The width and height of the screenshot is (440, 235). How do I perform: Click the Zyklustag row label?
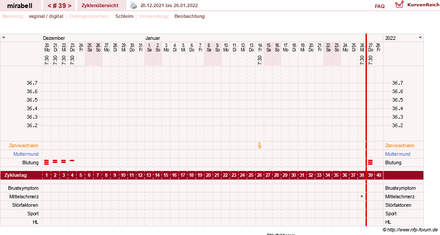point(15,175)
